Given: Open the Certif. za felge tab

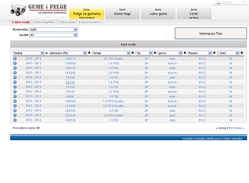Looking at the screenshot, I should click(194, 13).
